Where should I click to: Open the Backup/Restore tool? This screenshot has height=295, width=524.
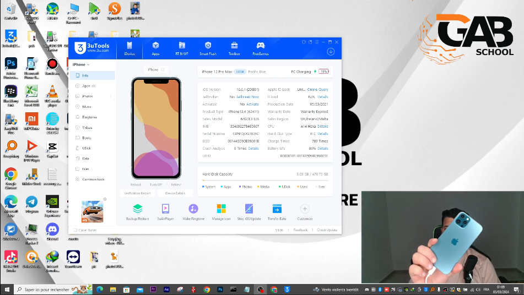pos(137,212)
